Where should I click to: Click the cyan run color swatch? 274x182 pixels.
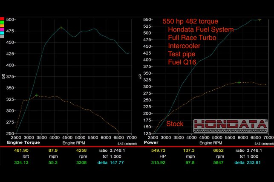pyautogui.click(x=2, y=33)
